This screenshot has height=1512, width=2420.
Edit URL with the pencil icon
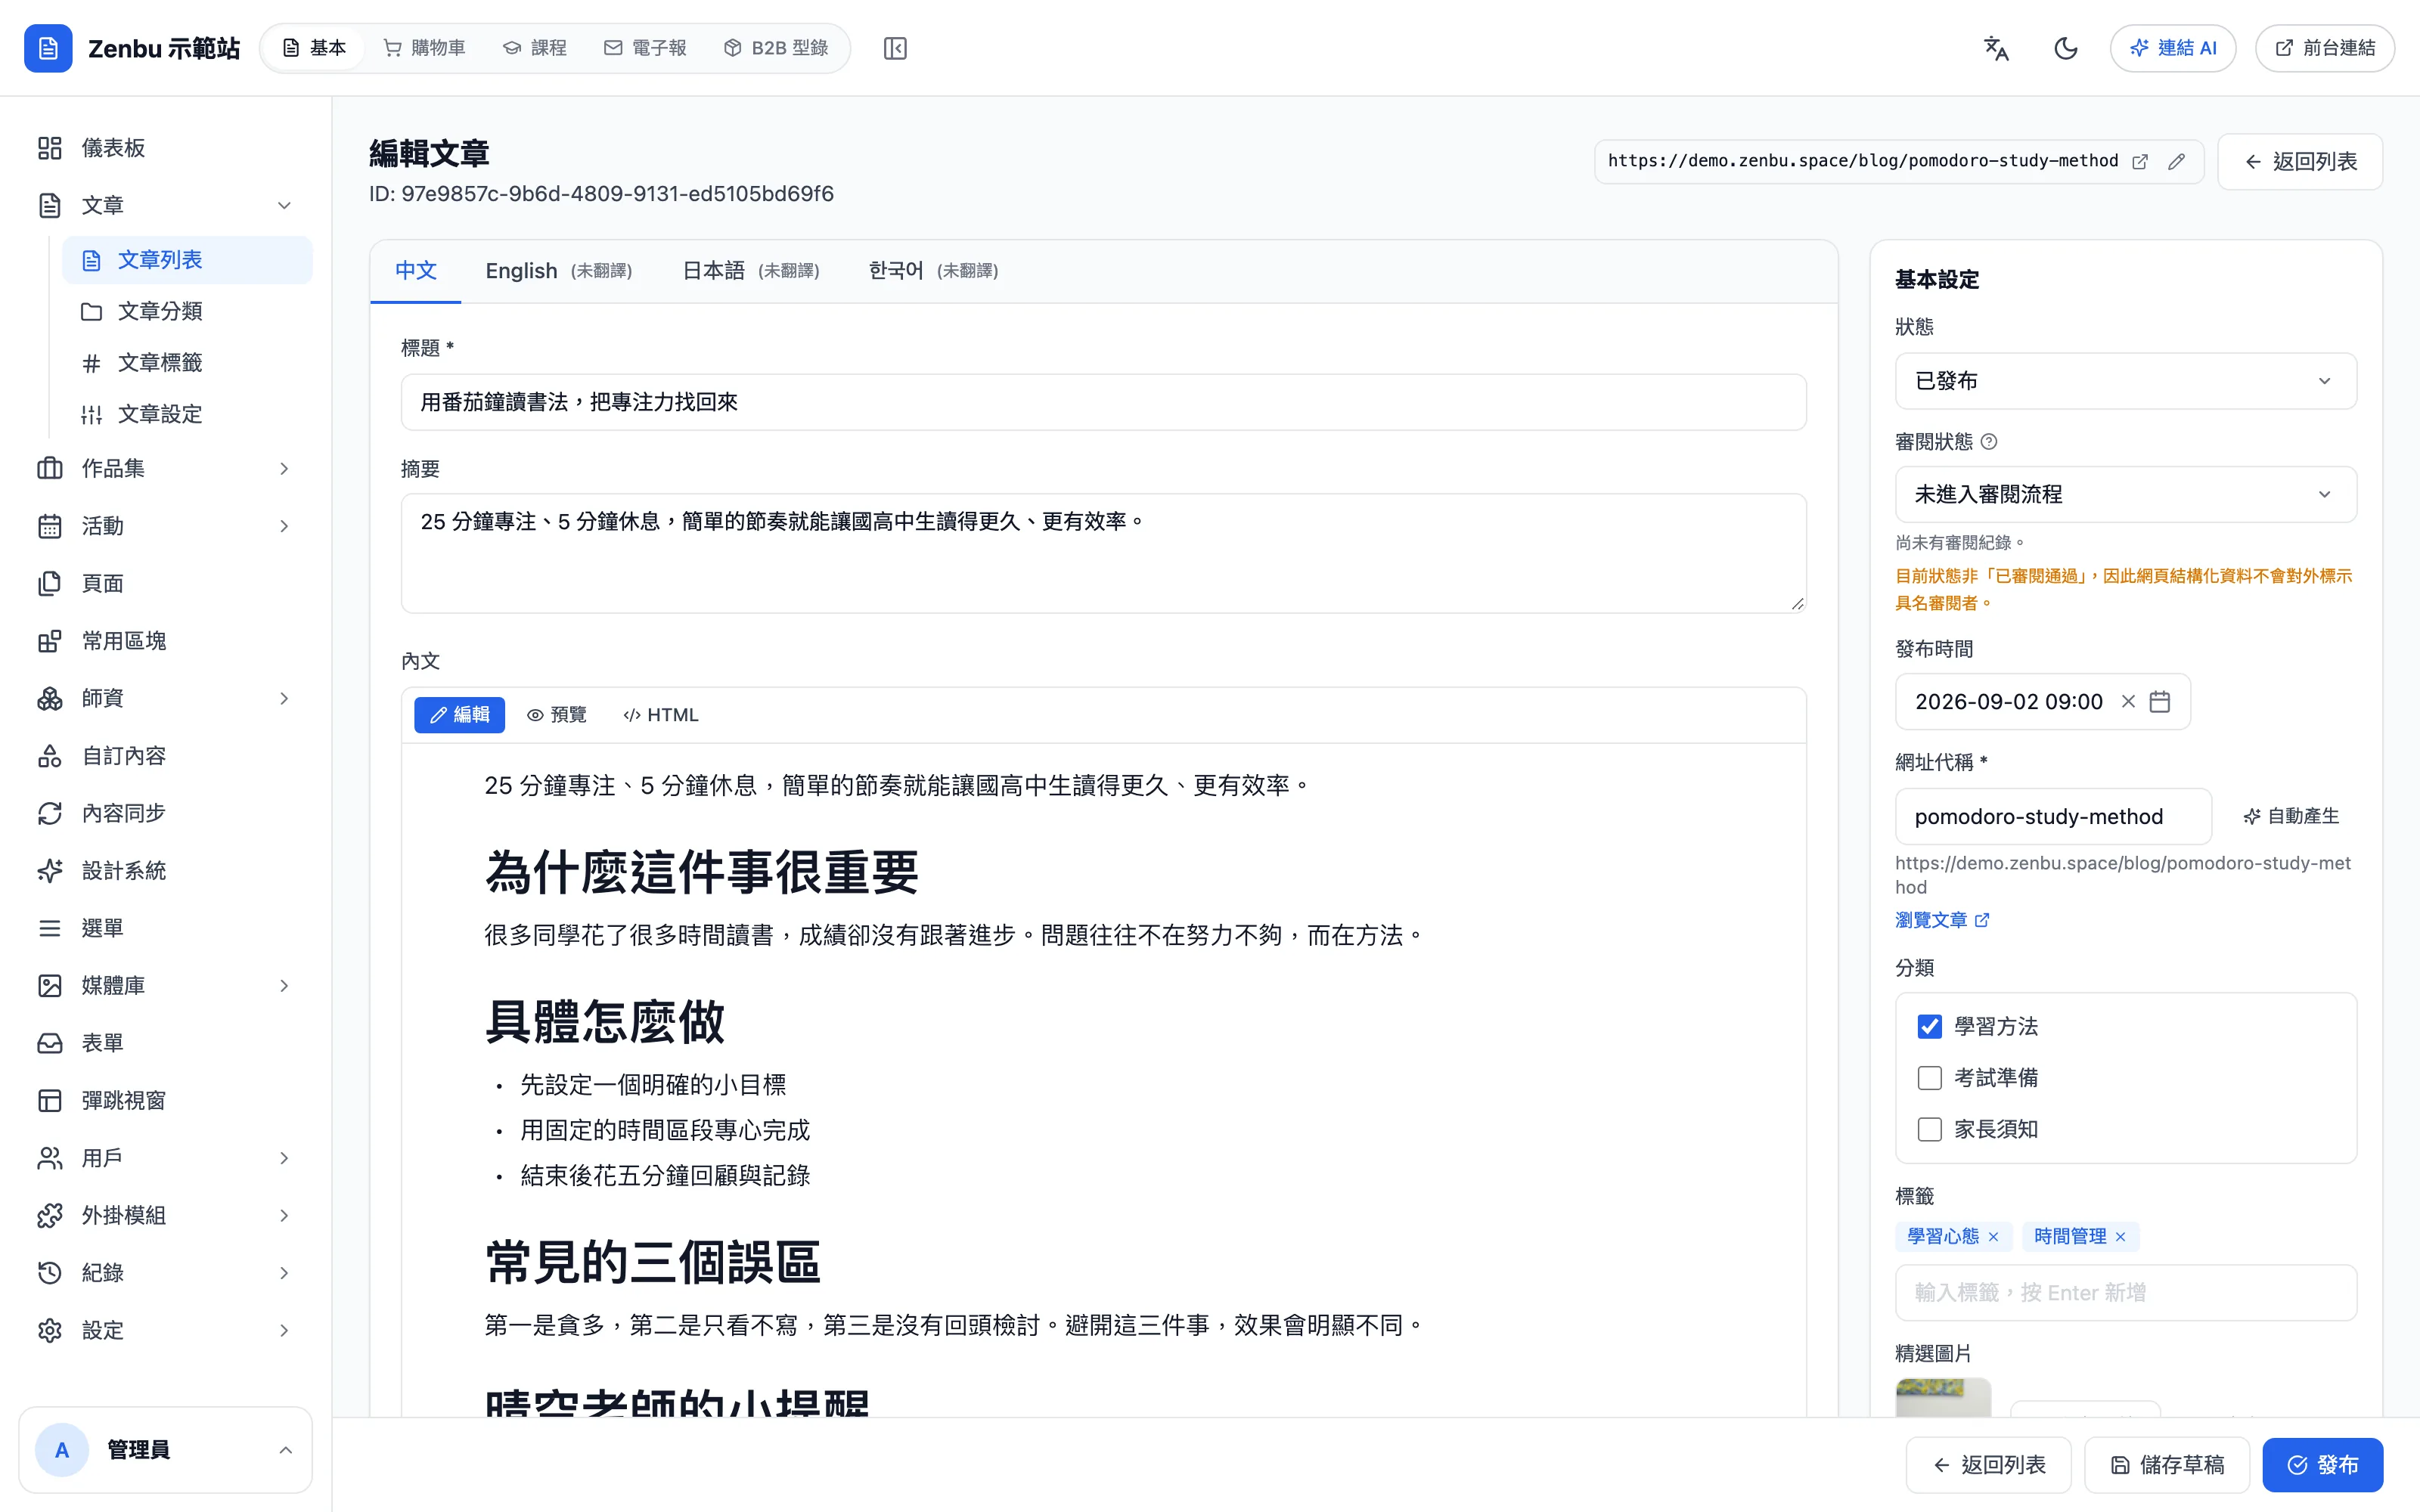(x=2176, y=161)
